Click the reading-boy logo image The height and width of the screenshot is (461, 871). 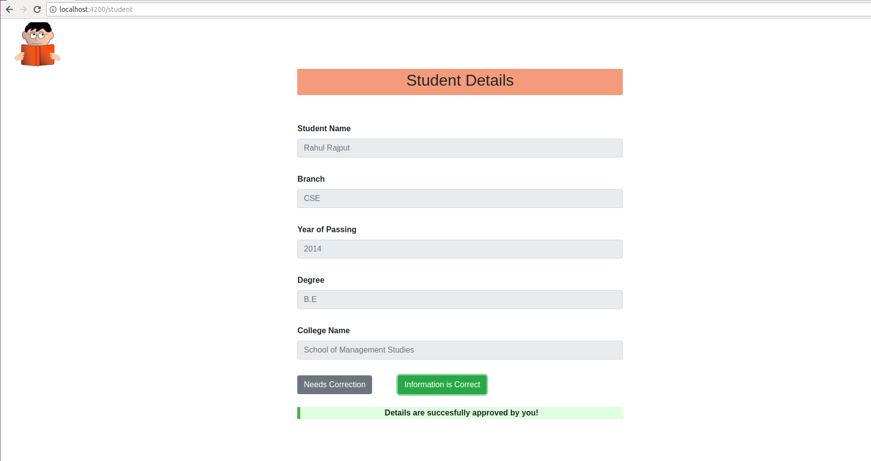pyautogui.click(x=37, y=44)
